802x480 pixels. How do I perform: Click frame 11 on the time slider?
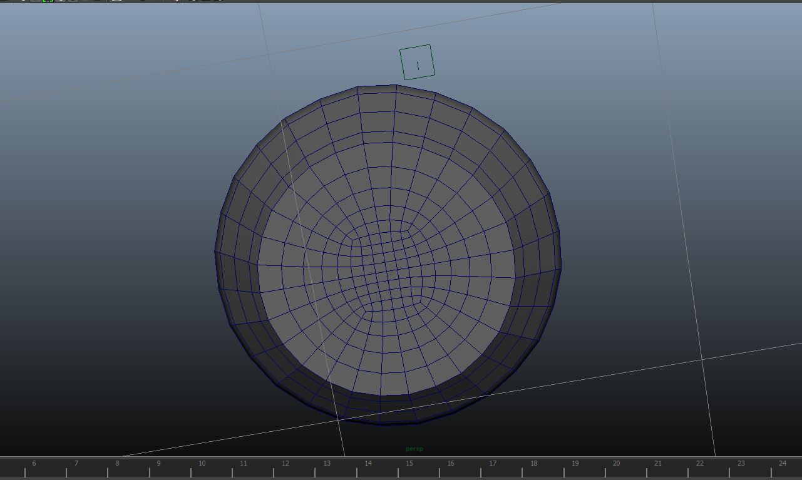(243, 463)
